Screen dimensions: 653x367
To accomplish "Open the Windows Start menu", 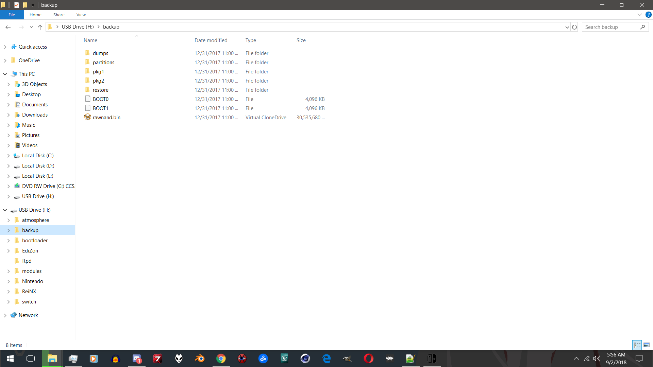I will coord(10,359).
